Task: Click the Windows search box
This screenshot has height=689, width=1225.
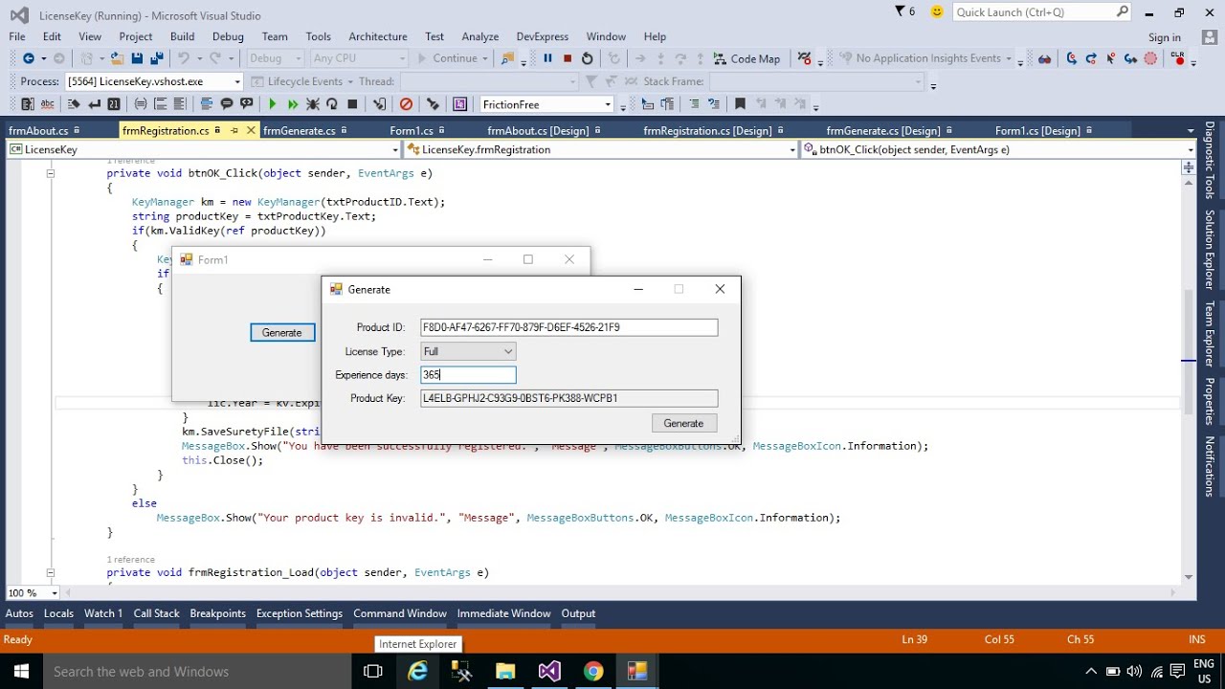Action: click(x=198, y=672)
